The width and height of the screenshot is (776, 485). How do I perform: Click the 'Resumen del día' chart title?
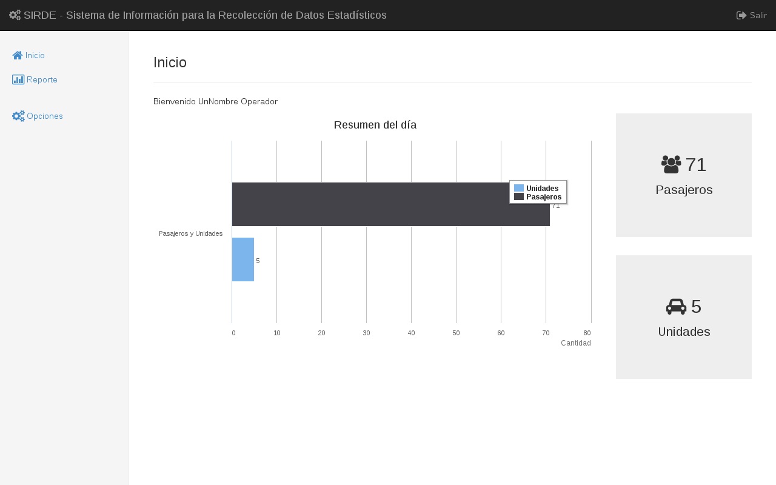pos(375,125)
